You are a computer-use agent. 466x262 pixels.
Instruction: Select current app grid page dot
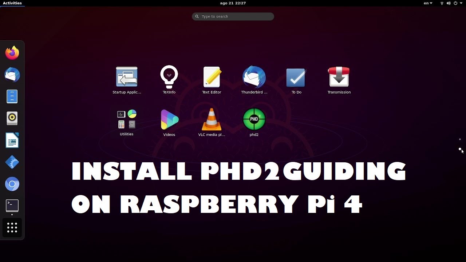tap(460, 149)
